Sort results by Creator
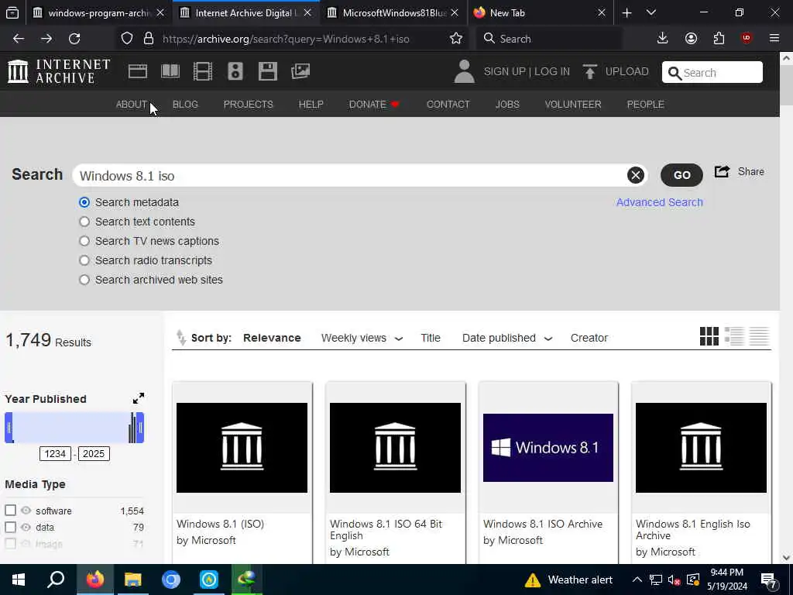The width and height of the screenshot is (793, 595). coord(589,338)
